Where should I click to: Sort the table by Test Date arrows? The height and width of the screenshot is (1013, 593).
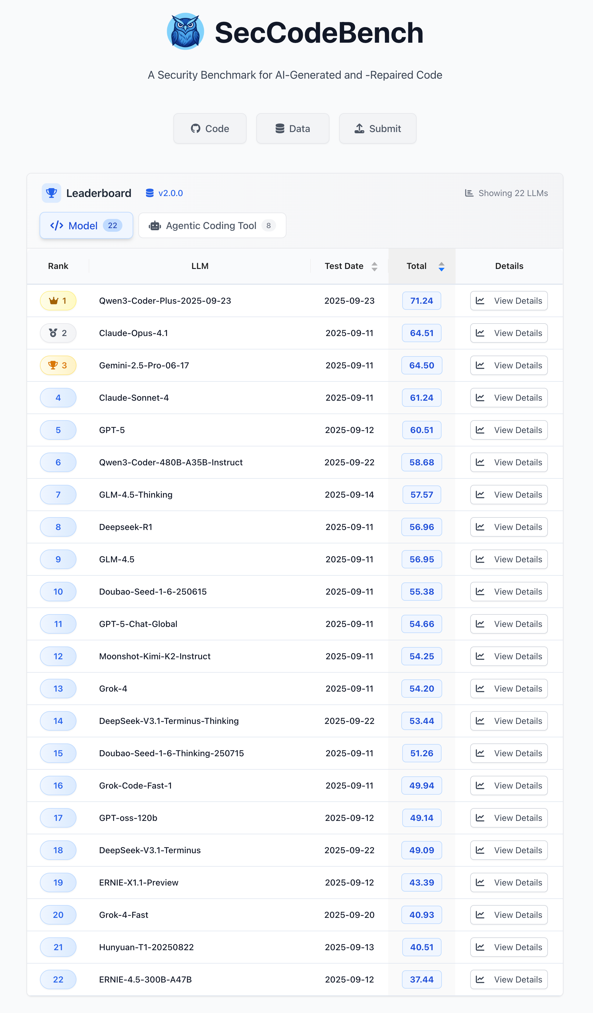coord(375,266)
